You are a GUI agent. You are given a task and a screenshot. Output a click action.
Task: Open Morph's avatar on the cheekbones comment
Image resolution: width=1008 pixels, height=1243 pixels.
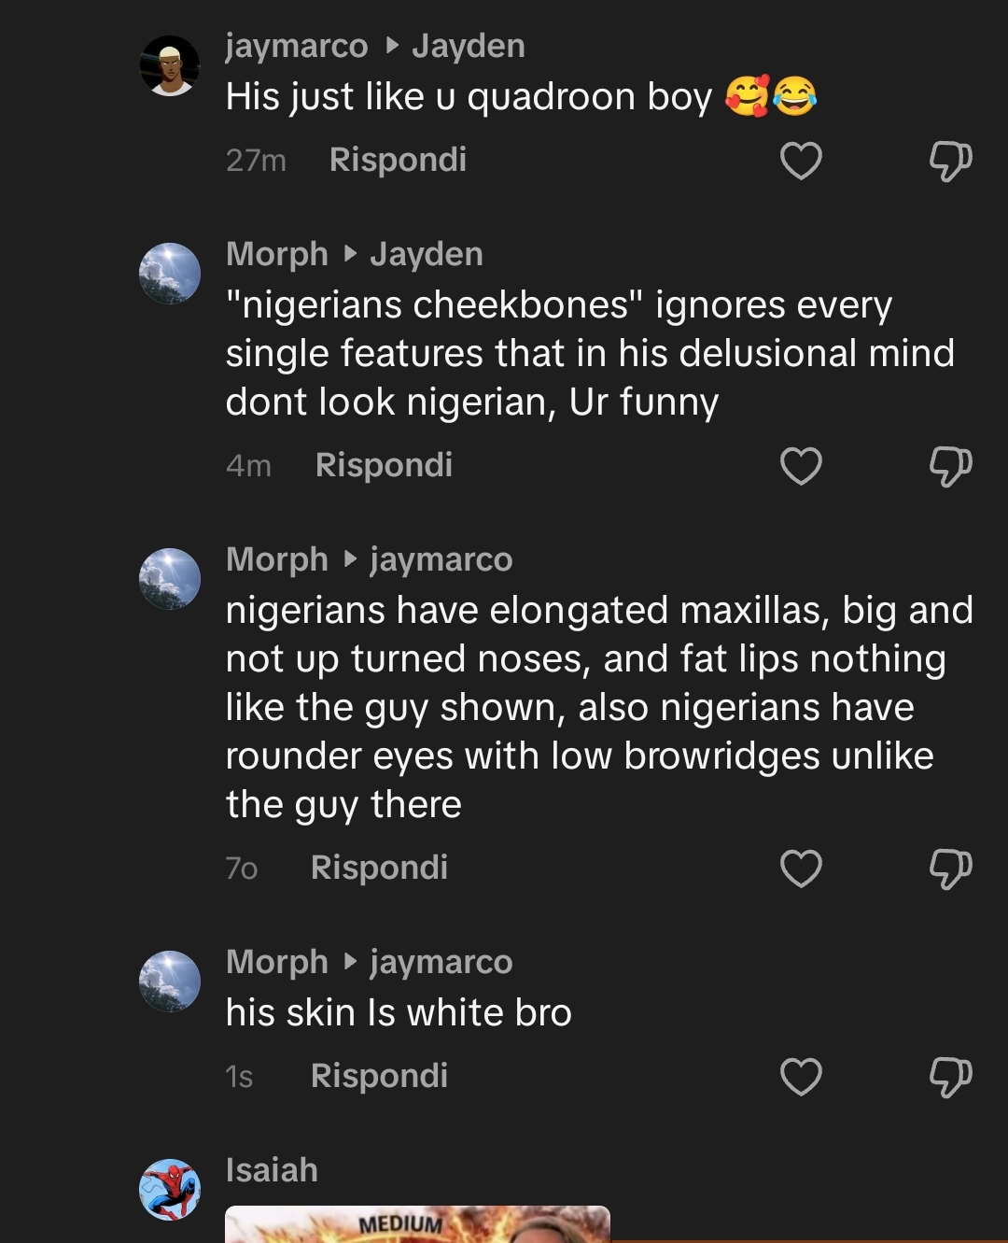(x=170, y=274)
